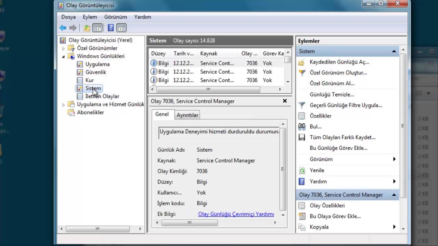The width and height of the screenshot is (438, 246).
Task: Expand the Özel Görünümler tree node
Action: [63, 48]
